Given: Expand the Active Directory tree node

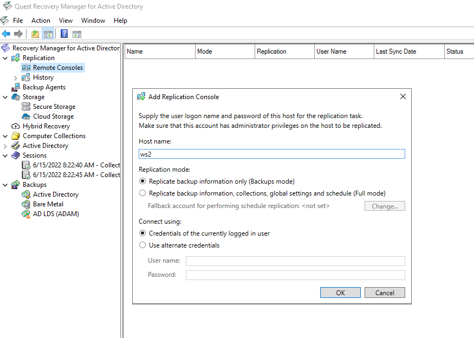Looking at the screenshot, I should tap(5, 145).
